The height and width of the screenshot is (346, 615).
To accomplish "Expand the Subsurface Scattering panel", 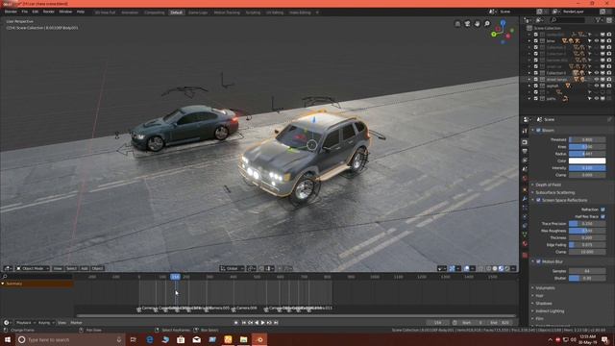I will pyautogui.click(x=555, y=192).
